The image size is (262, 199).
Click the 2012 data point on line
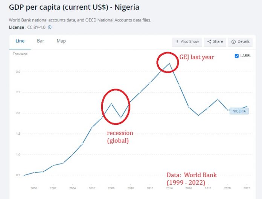tap(150, 83)
